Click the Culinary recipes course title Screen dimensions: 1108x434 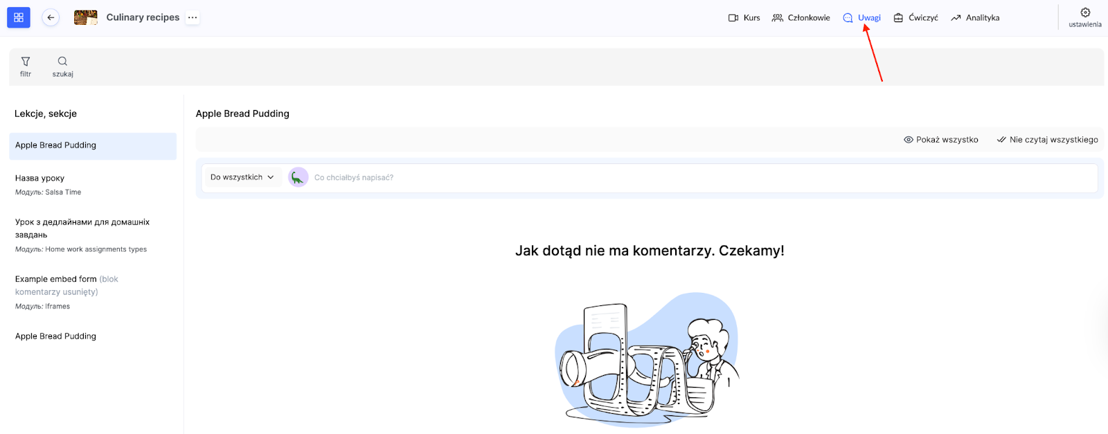[143, 17]
